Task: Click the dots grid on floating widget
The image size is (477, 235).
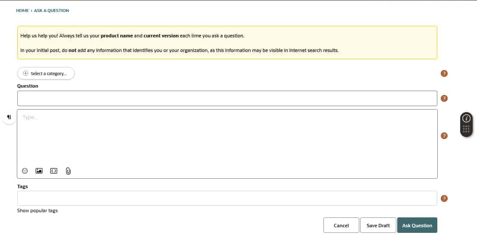Action: [466, 129]
